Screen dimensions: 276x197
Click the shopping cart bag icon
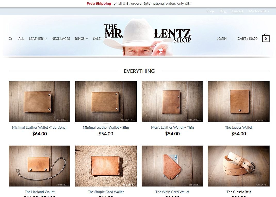[x=266, y=38]
